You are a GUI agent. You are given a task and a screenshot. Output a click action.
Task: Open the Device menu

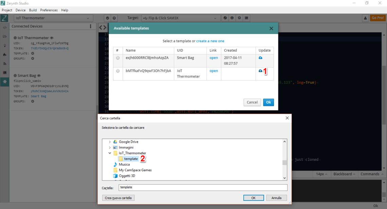click(20, 10)
